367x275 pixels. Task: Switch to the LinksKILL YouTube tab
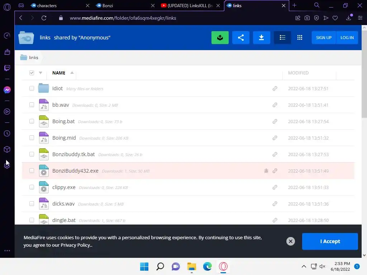coord(191,5)
